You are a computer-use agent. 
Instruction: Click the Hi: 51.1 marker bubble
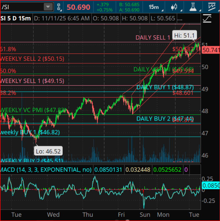184,35
